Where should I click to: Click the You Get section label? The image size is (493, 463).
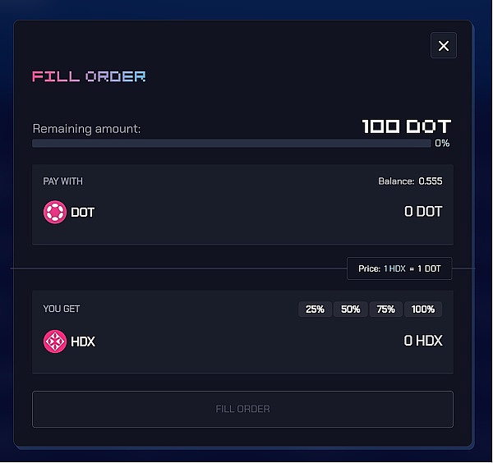tap(62, 309)
